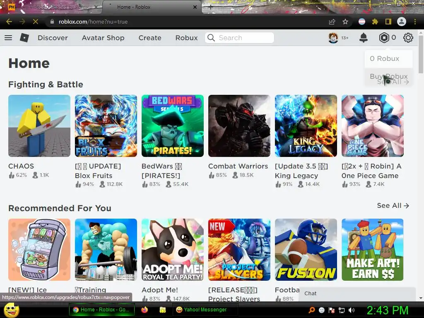The image size is (424, 318).
Task: Click the taskbar start smiley button
Action: [x=11, y=310]
